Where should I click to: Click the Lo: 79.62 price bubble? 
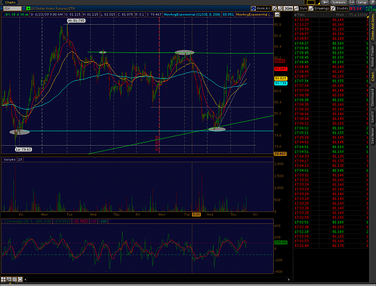pos(23,149)
